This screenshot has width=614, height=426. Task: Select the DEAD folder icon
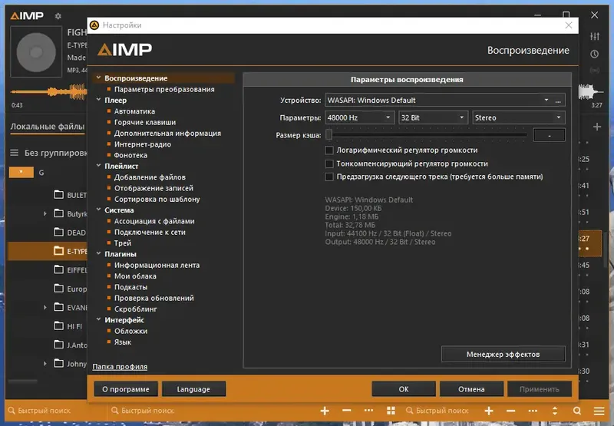pos(59,232)
